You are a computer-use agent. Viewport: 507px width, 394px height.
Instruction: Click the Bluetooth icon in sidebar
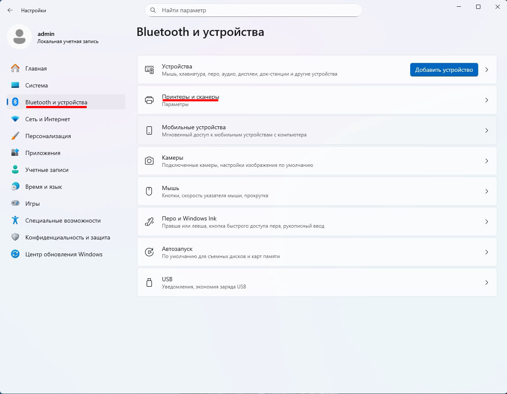(15, 102)
